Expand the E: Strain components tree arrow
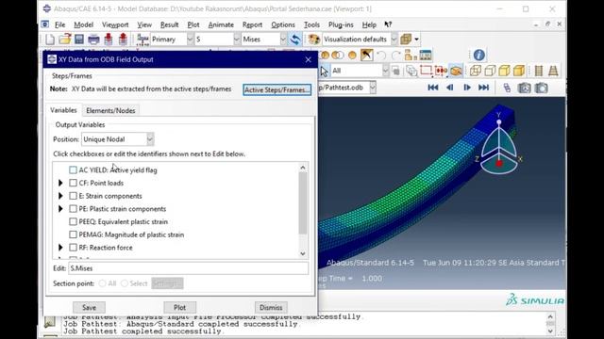The height and width of the screenshot is (339, 604). [60, 196]
